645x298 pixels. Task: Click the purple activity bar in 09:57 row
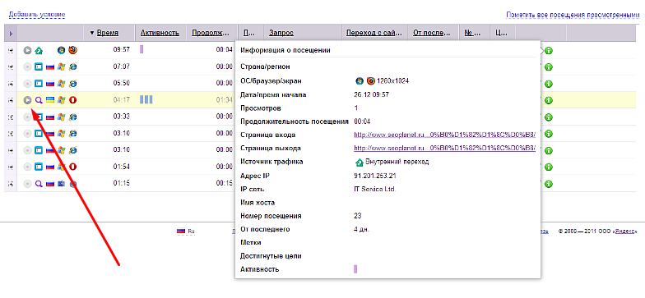(x=142, y=49)
